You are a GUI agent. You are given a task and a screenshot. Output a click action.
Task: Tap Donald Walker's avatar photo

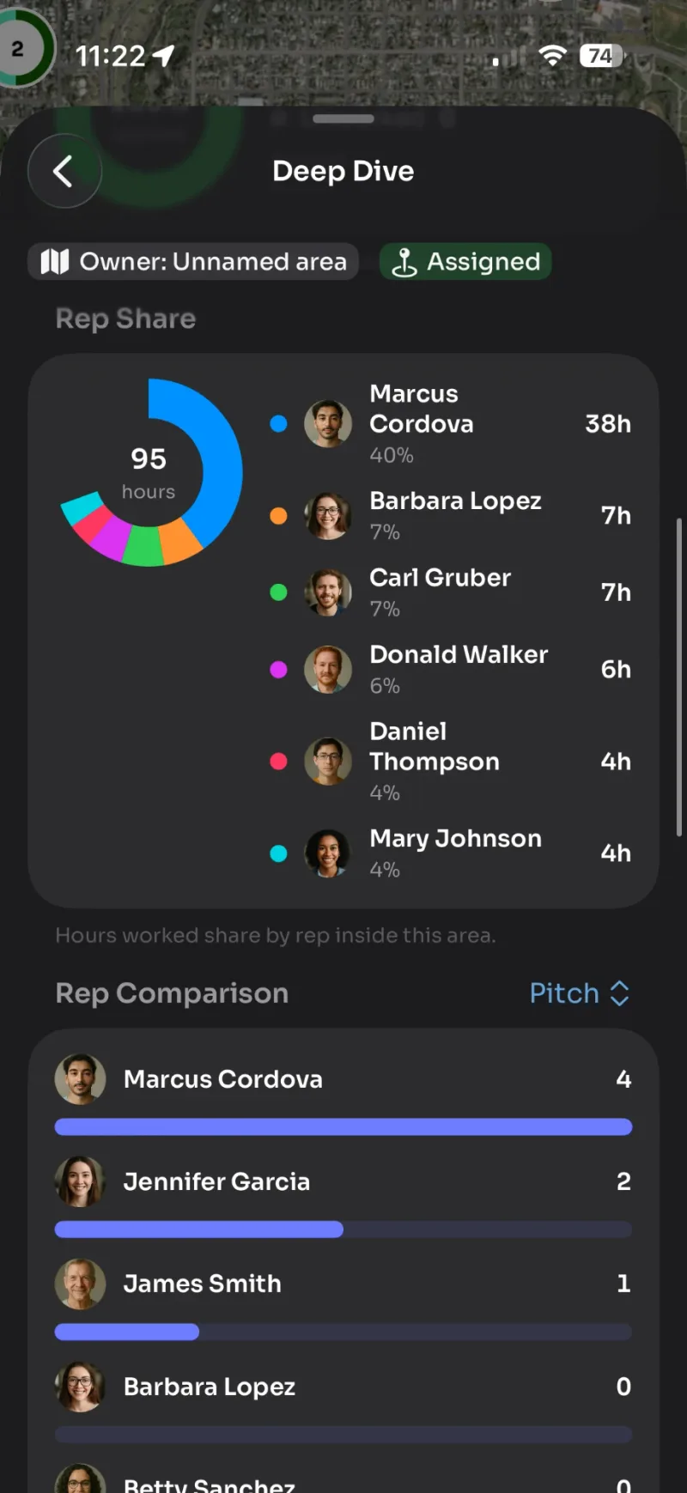pos(328,670)
